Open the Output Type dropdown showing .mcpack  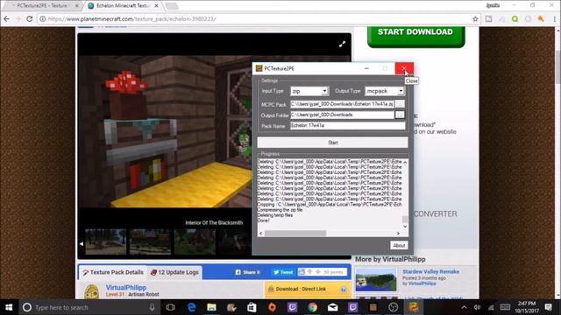[385, 91]
